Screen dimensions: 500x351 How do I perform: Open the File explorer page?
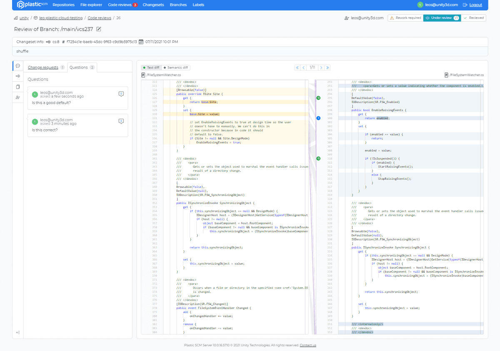point(91,5)
